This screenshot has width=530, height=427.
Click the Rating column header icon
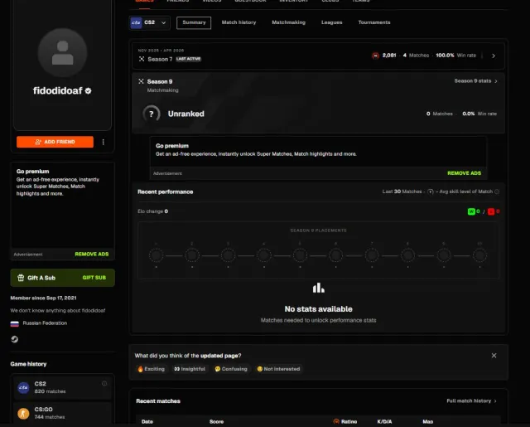click(x=336, y=421)
